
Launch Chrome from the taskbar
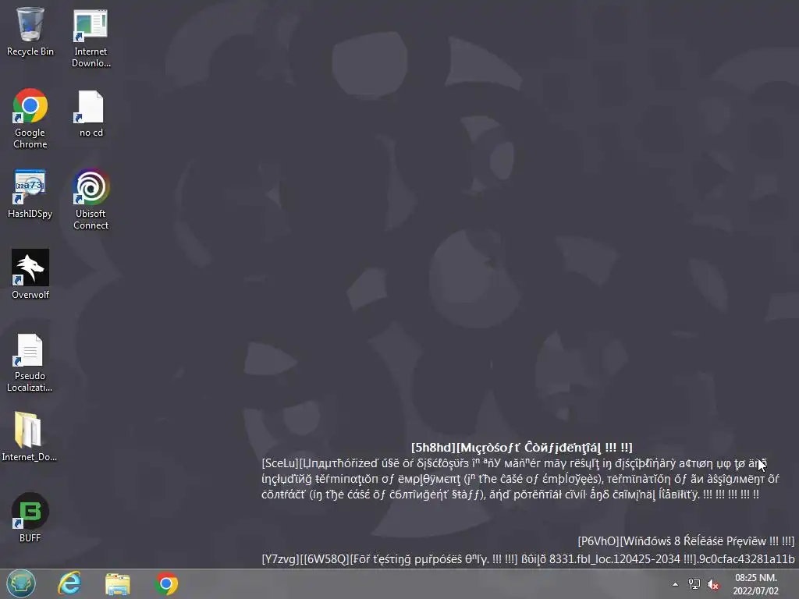coord(166,583)
